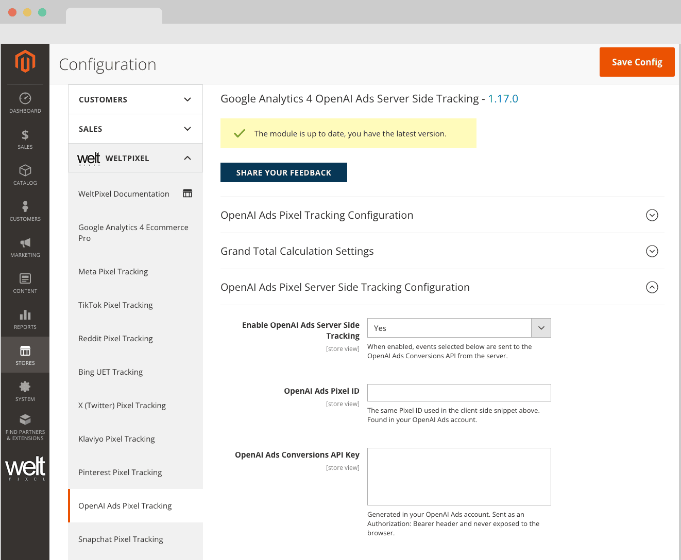Click the Enable OpenAI Ads Server Side Tracking label
Viewport: 681px width, 560px height.
[x=301, y=330]
